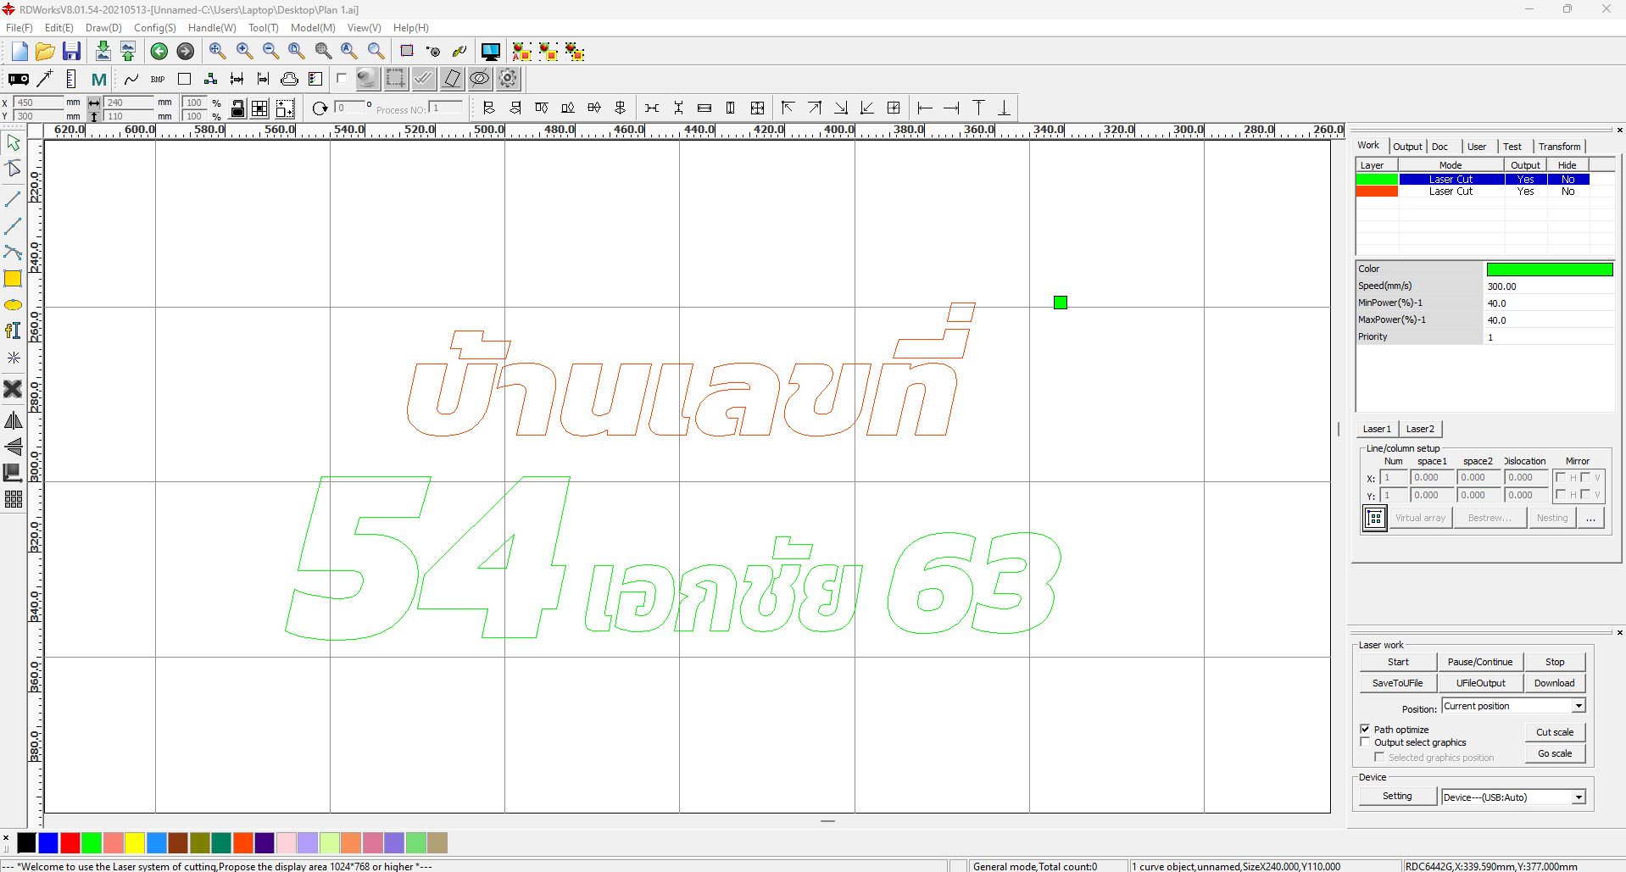
Task: Click the Stop button
Action: pos(1555,662)
